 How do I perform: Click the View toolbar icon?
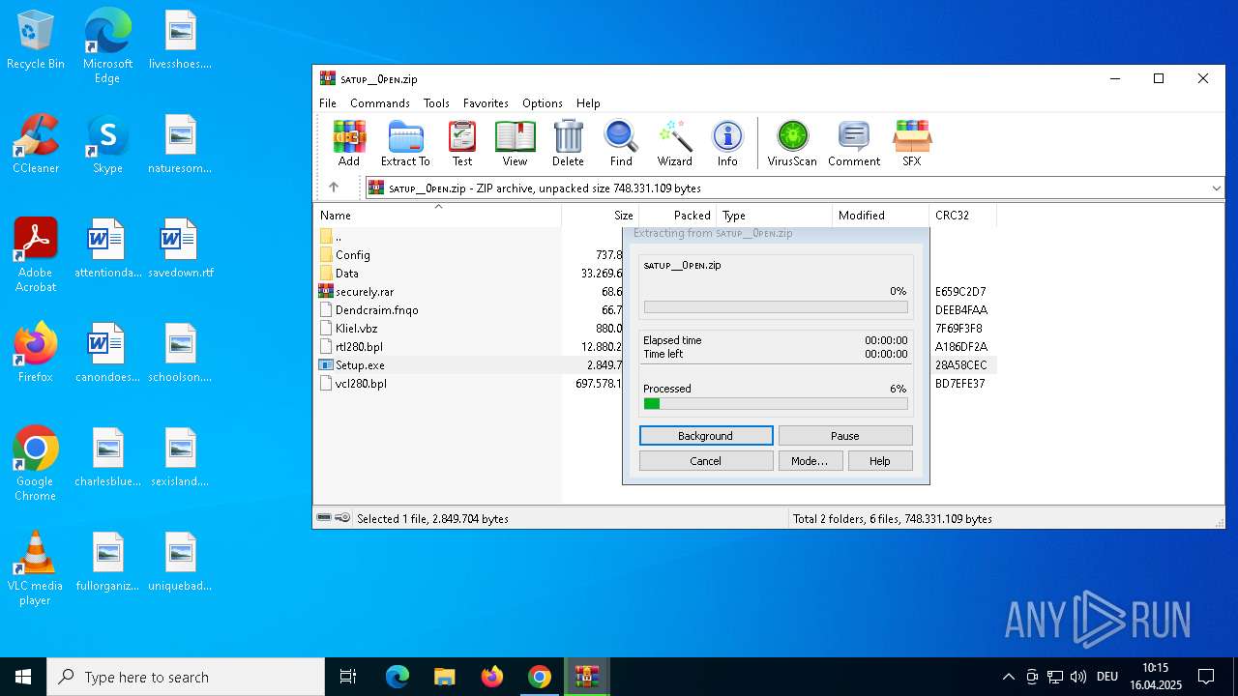pos(515,143)
